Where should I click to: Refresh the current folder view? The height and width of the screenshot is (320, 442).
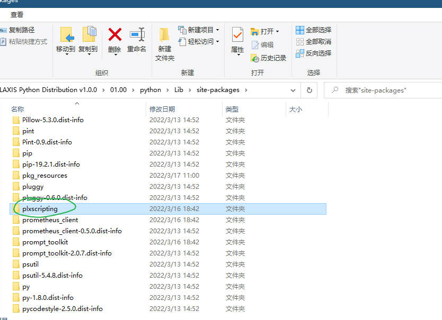[x=309, y=90]
